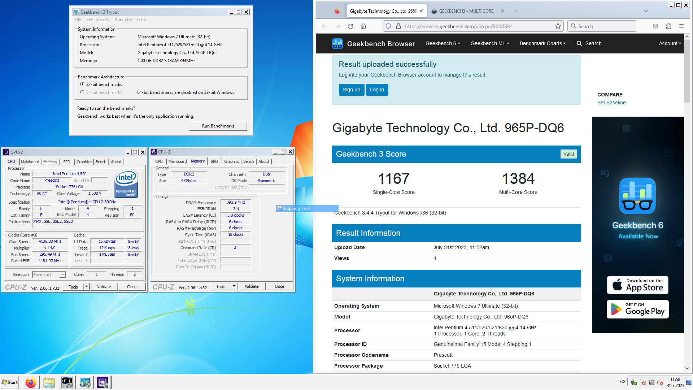Expand the Benchmark Charts dropdown

point(542,43)
